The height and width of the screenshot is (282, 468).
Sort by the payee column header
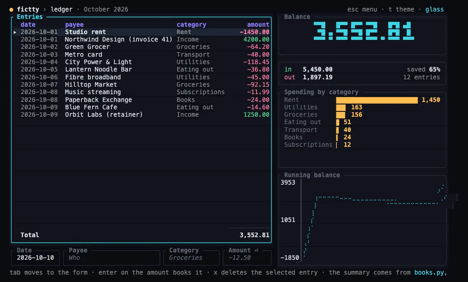[74, 25]
